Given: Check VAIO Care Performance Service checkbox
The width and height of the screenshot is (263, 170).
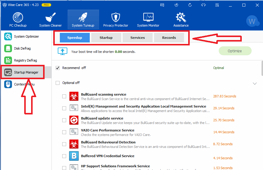Looking at the screenshot, I should [x=64, y=132].
